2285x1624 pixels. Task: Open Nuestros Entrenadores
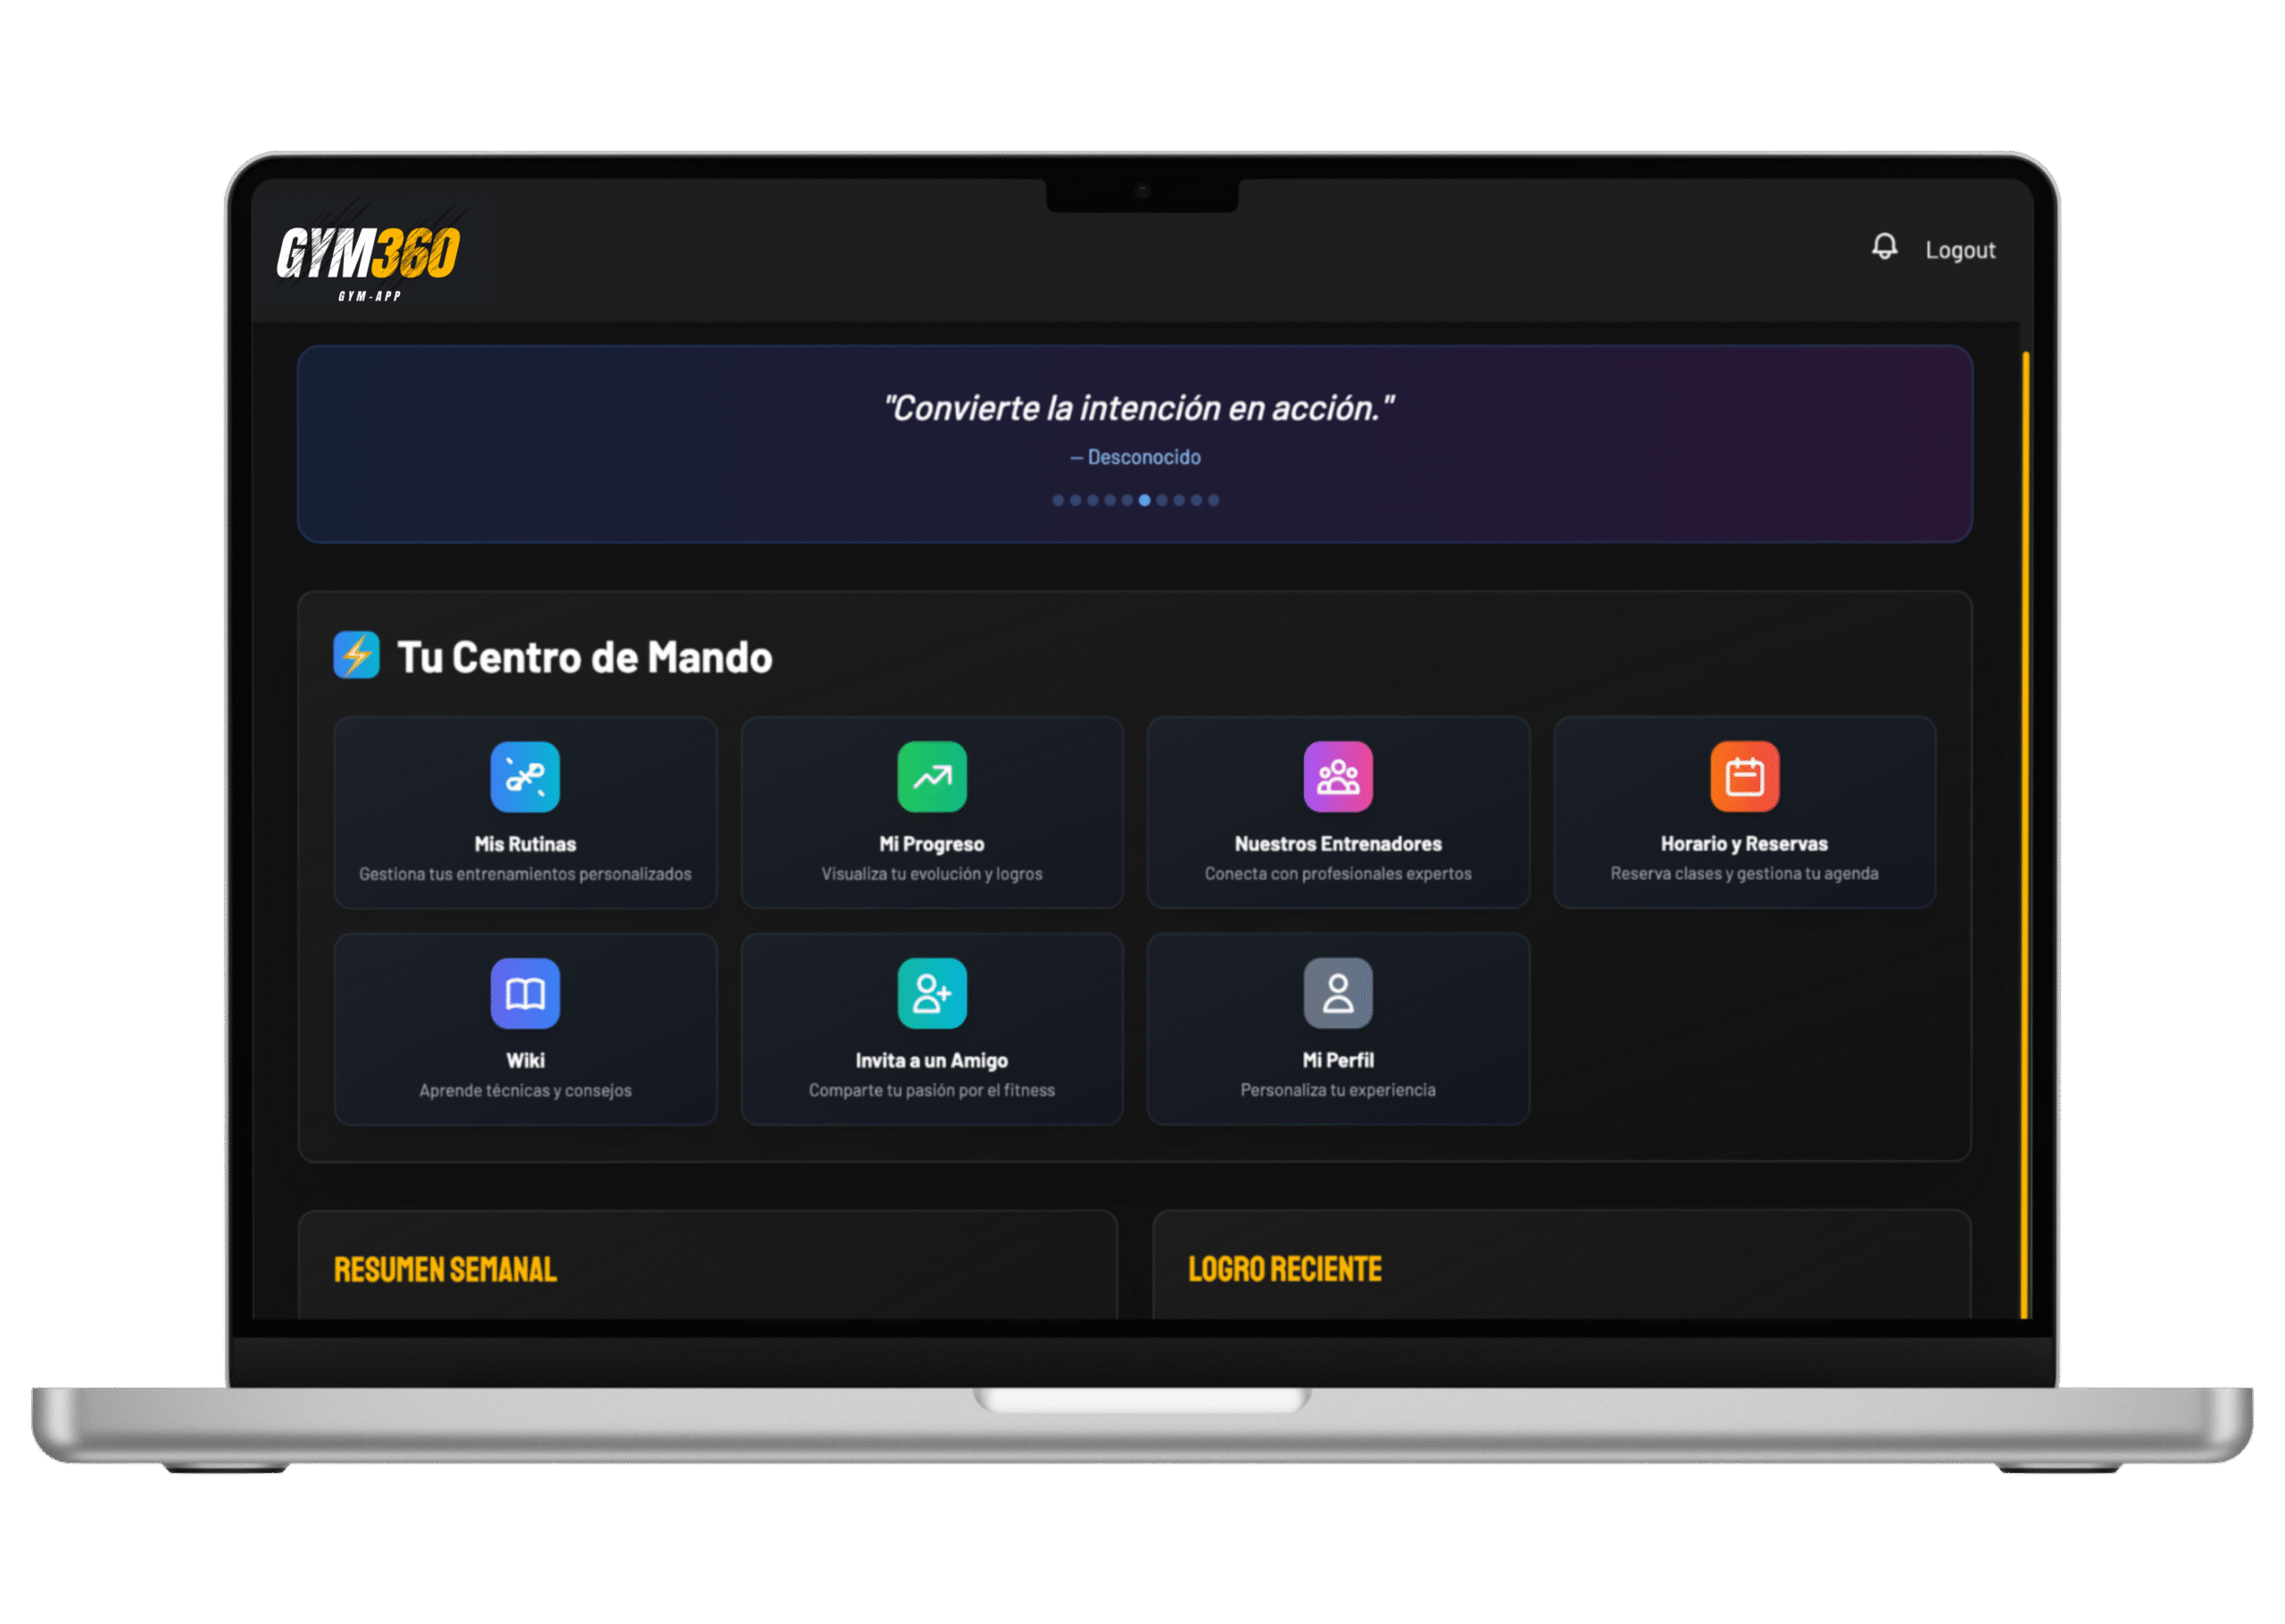1338,844
